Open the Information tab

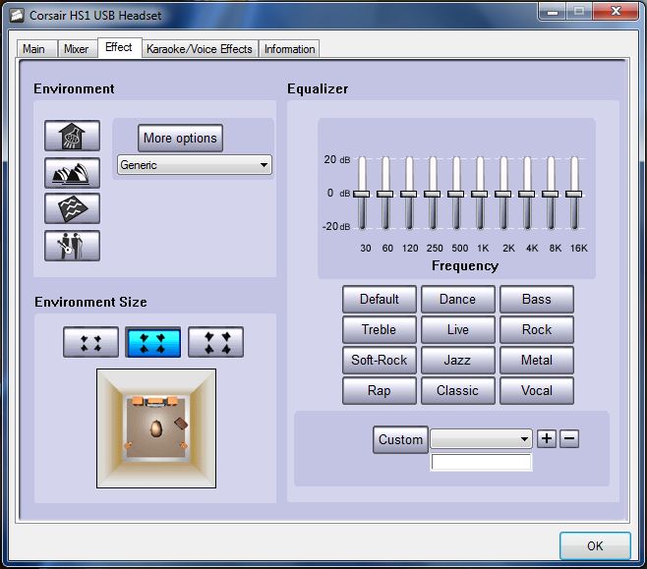pos(290,49)
